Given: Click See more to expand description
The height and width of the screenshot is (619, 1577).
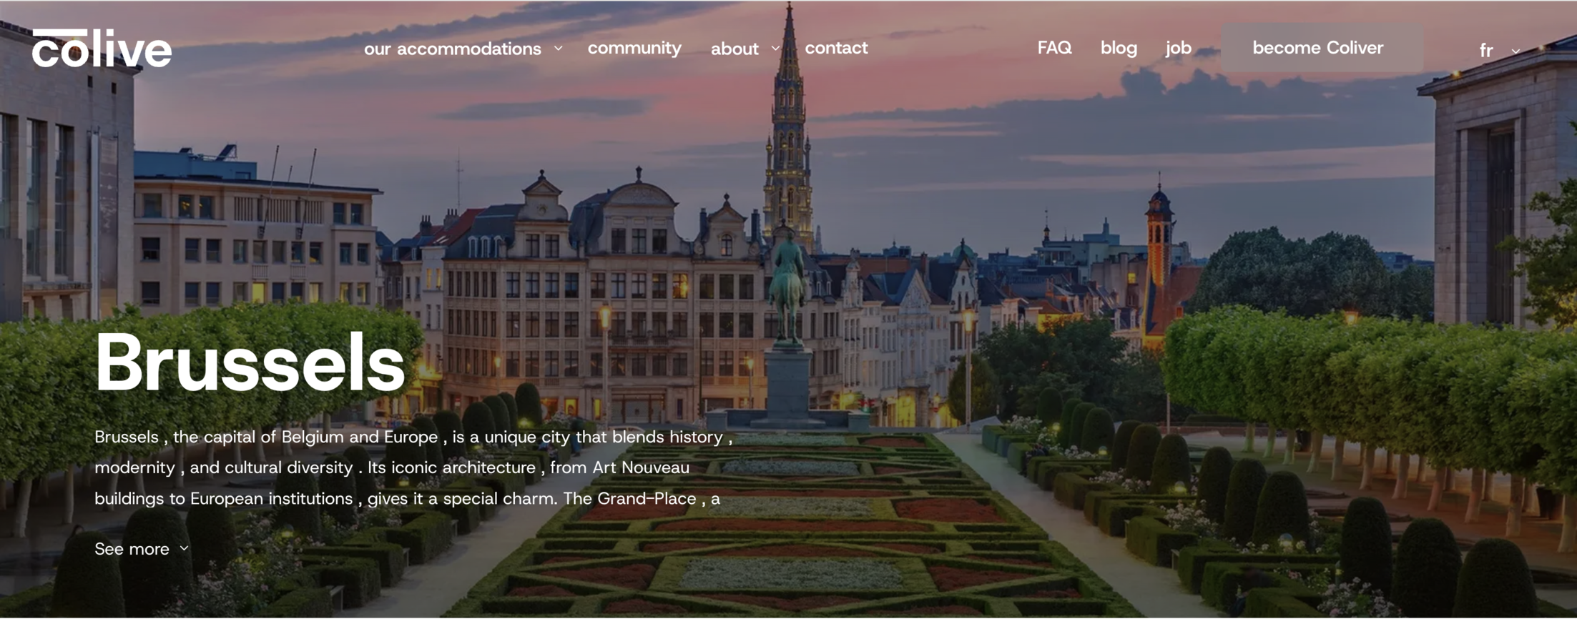Looking at the screenshot, I should 132,549.
